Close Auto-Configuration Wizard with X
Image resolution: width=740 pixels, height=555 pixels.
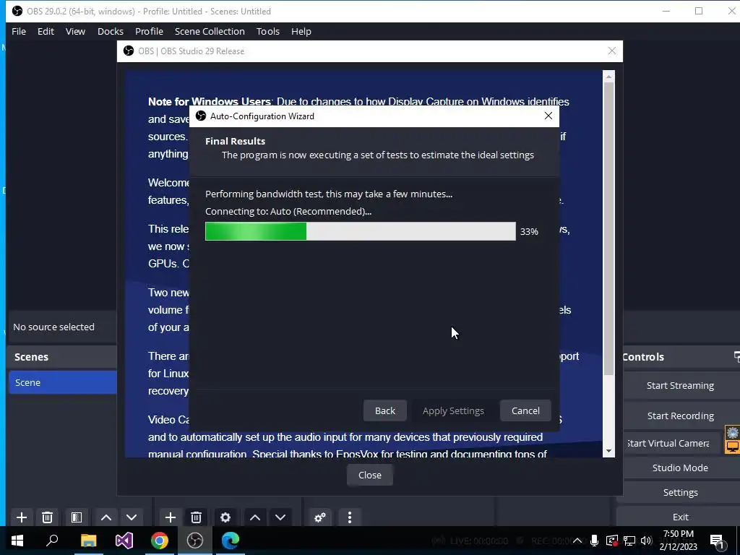coord(548,116)
